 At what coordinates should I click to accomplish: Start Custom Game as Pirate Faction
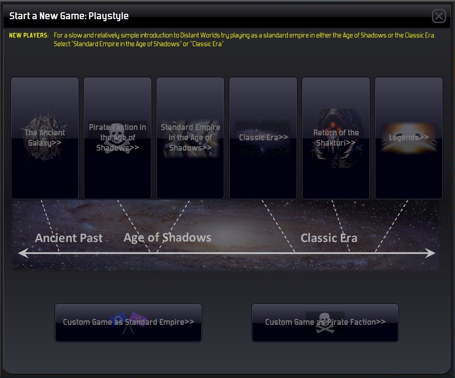325,323
